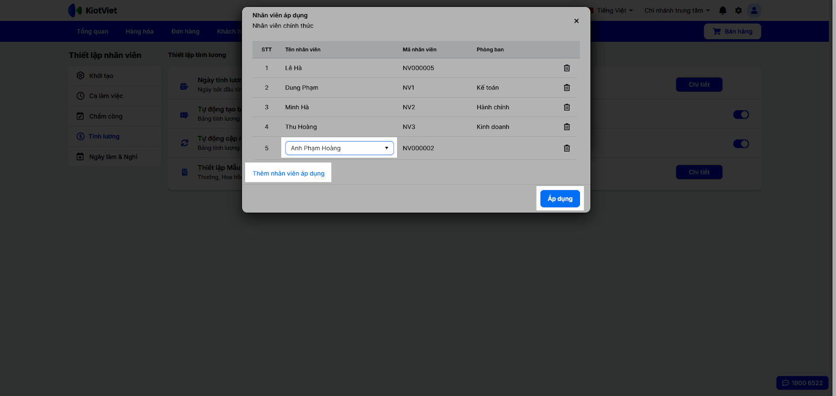Click employee name Minh Hà

pos(297,107)
